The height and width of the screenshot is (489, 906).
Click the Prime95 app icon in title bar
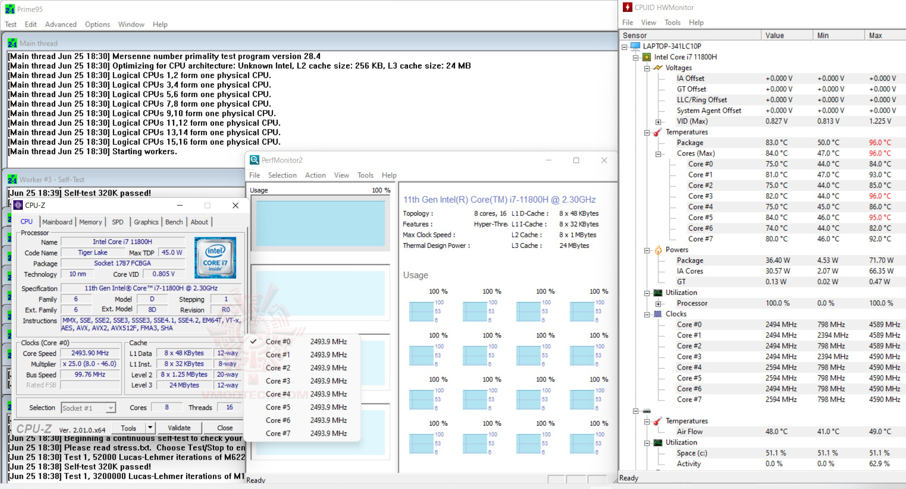point(10,9)
